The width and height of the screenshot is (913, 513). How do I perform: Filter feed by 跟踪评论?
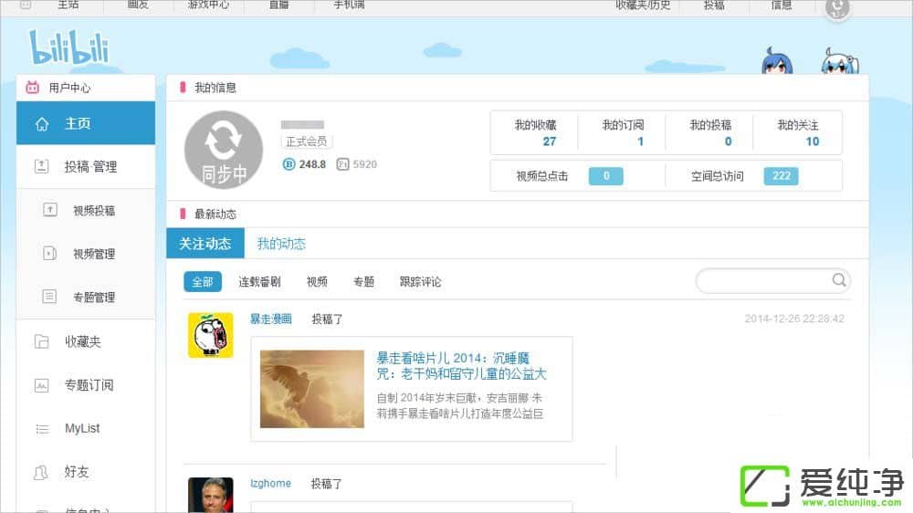click(420, 282)
